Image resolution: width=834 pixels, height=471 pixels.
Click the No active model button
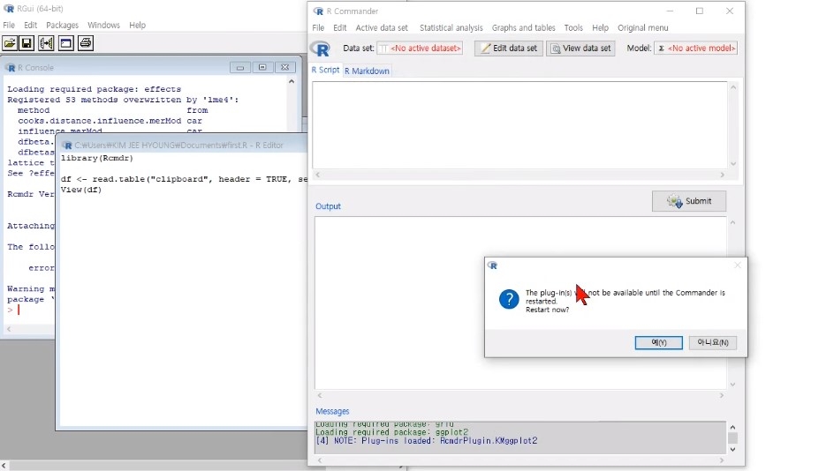pos(695,49)
